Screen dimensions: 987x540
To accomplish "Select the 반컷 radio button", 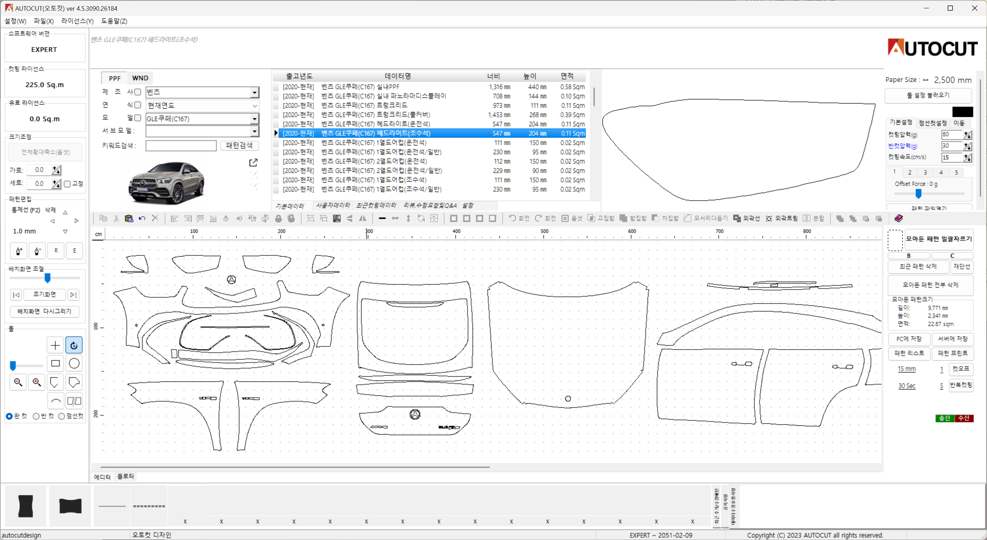I will coord(36,416).
